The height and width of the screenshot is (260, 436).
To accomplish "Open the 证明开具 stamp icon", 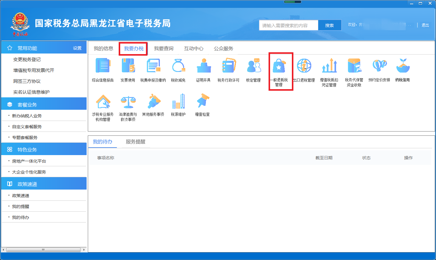I will tap(203, 66).
